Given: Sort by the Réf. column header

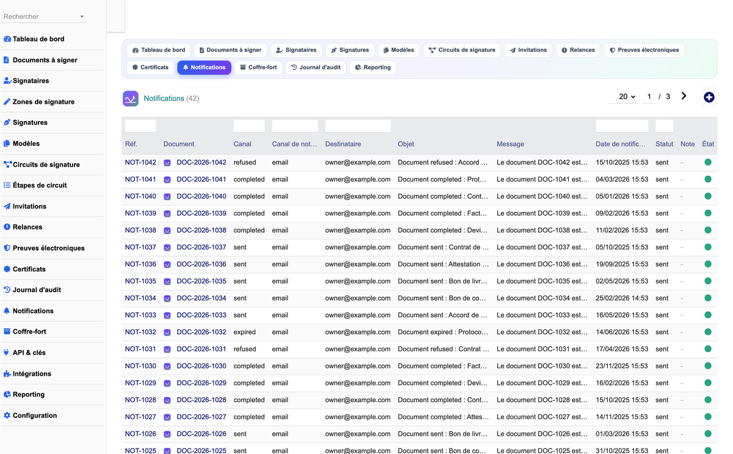Looking at the screenshot, I should click(131, 144).
